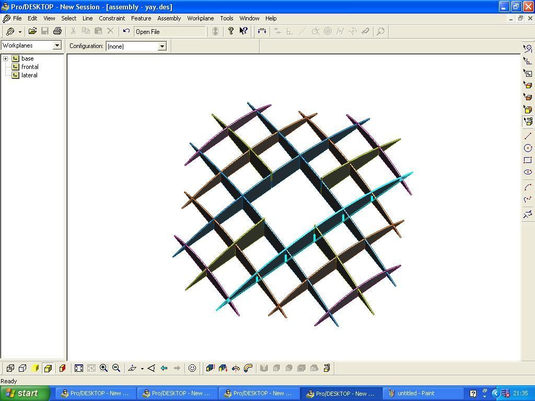The width and height of the screenshot is (535, 401).
Task: Open the Assembly menu
Action: coord(169,18)
